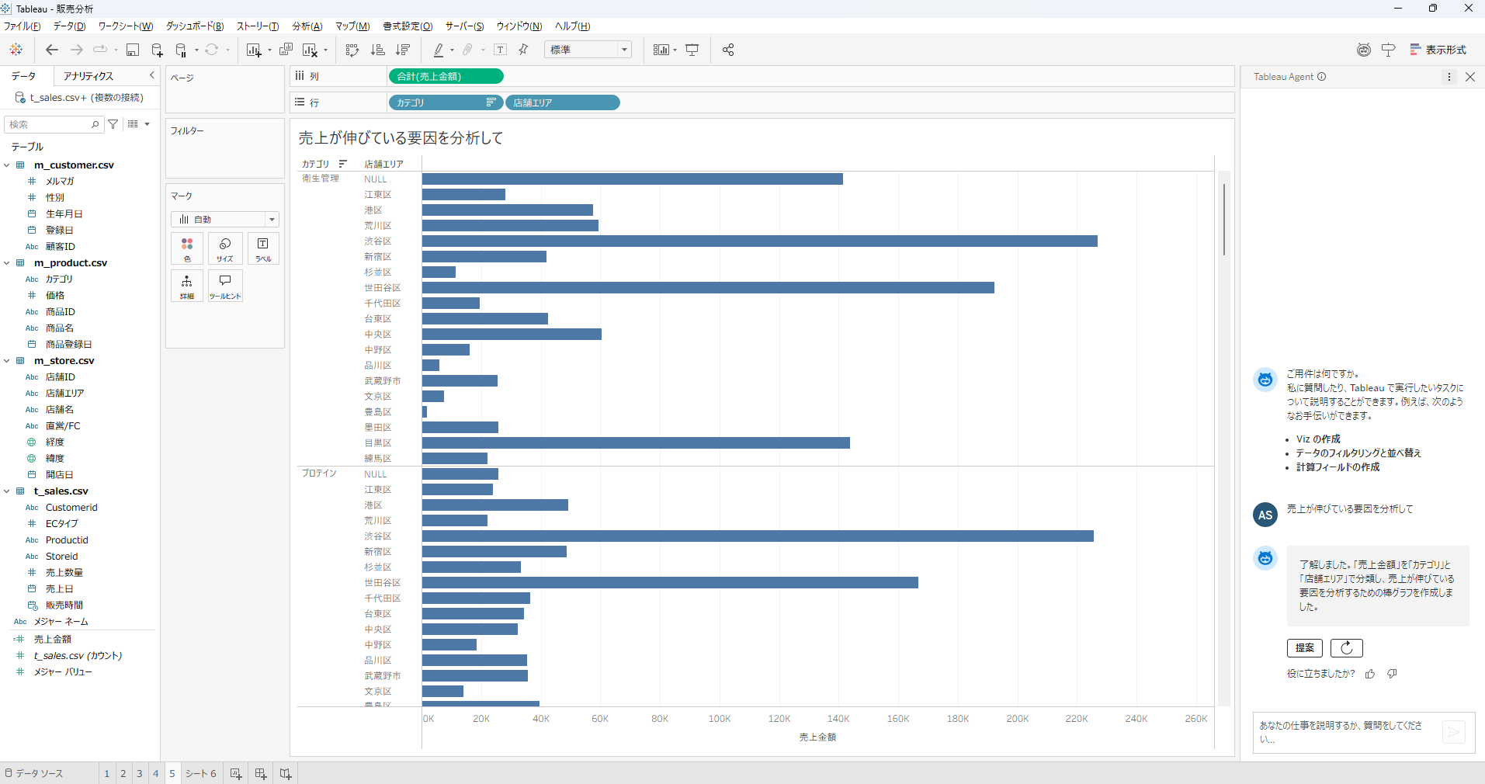Add a new data source from toolbar
This screenshot has height=784, width=1485.
157,50
